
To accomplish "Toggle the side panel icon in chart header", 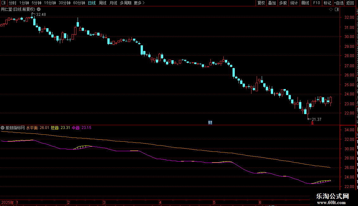I will point(337,10).
